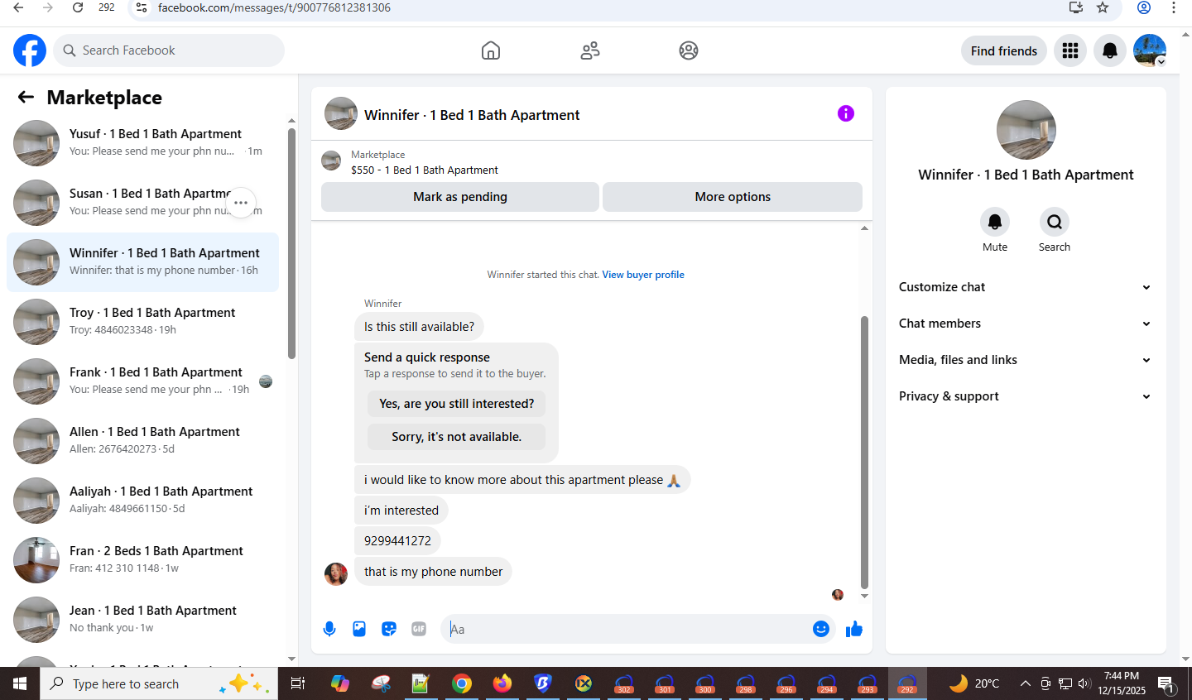Screen dimensions: 1192x700
Task: Show hidden system tray icons chevron
Action: coord(1026,683)
